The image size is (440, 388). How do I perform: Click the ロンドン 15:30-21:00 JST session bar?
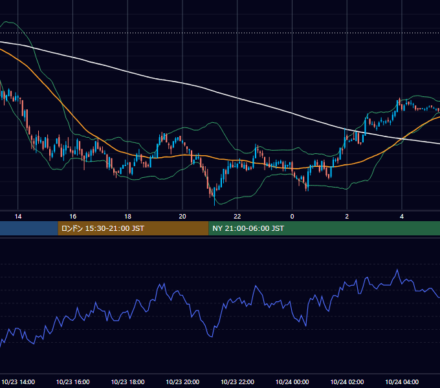coord(133,228)
